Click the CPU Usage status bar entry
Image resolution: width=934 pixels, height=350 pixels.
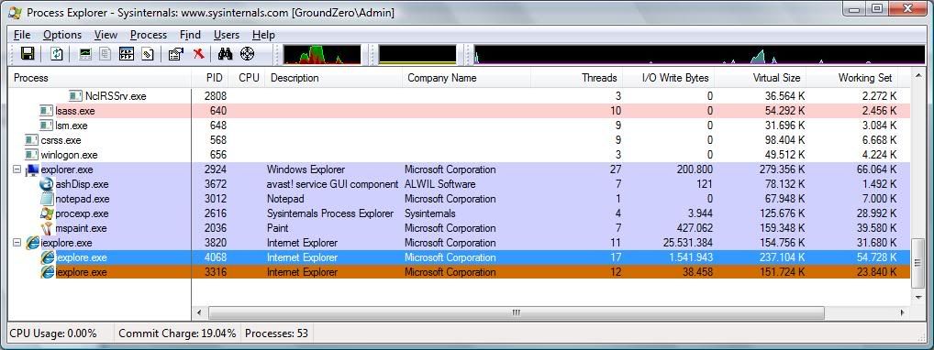53,334
